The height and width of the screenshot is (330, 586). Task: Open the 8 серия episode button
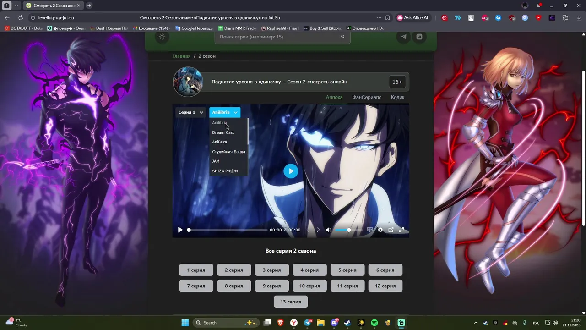click(234, 286)
